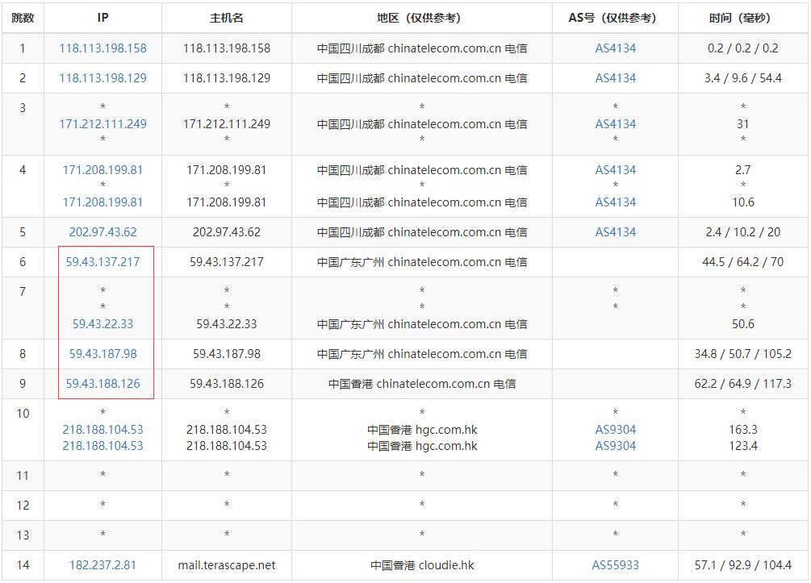
Task: Click the AS号（仅供参考） column header
Action: pos(616,18)
